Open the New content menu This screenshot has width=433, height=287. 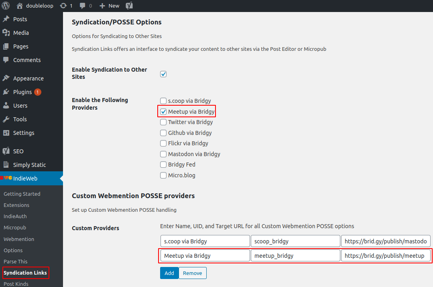tap(109, 6)
